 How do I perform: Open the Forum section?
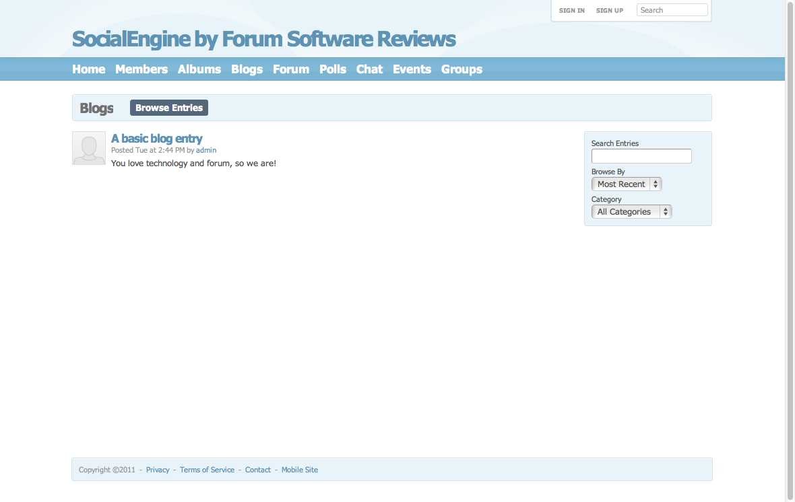coord(291,69)
